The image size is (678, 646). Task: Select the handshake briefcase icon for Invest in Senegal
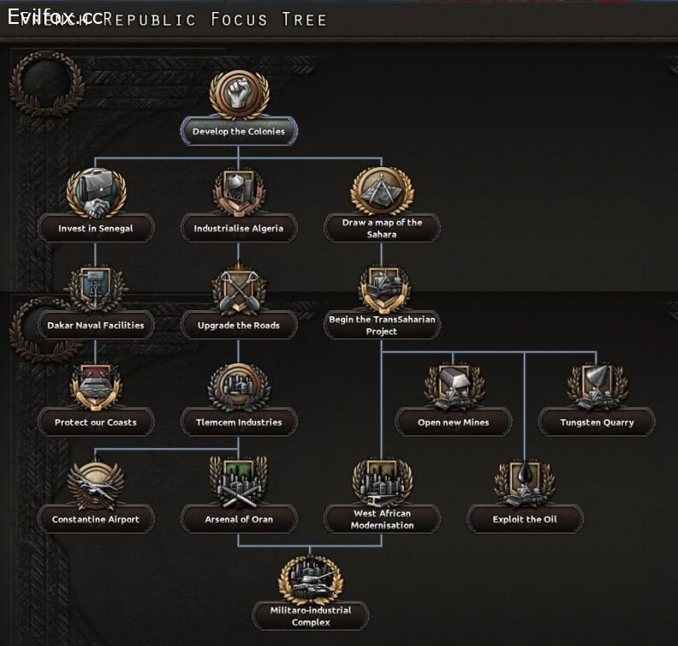click(95, 191)
